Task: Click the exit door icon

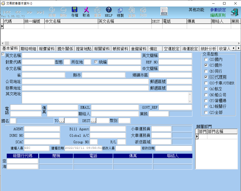Action: pos(234,12)
